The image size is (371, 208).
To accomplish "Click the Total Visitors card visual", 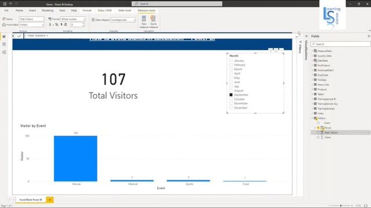I will 114,86.
